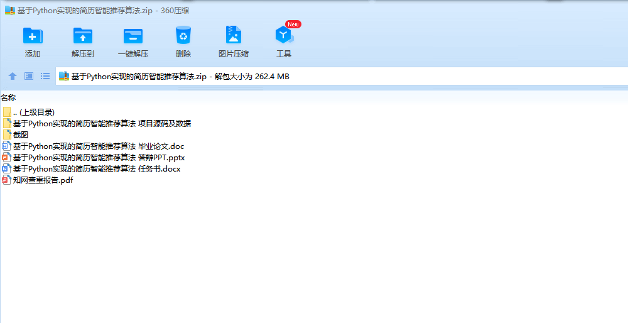The height and width of the screenshot is (323, 628).
Task: Switch to the list view mode button
Action: pos(45,76)
